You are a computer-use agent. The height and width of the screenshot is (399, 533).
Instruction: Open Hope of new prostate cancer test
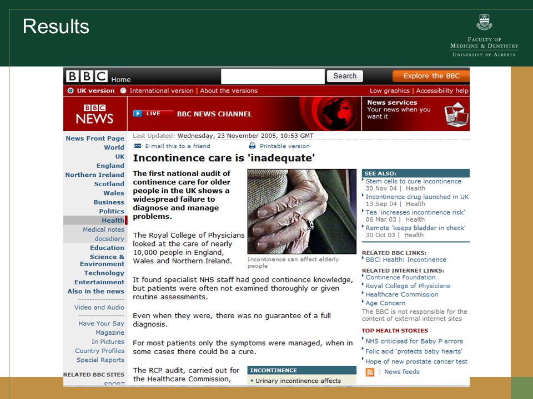[x=416, y=362]
